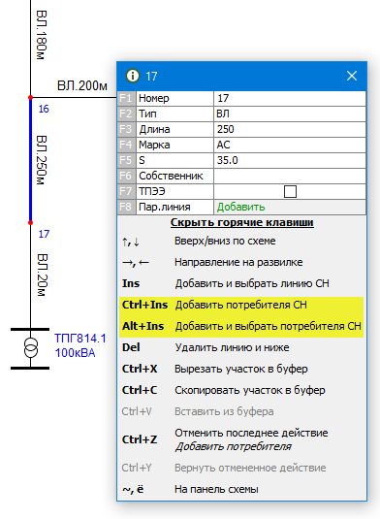Click the F8 key label
This screenshot has height=519, width=380.
click(x=126, y=207)
